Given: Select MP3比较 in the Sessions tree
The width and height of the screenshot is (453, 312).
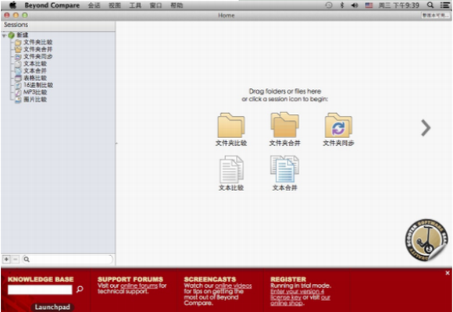Looking at the screenshot, I should pyautogui.click(x=35, y=92).
